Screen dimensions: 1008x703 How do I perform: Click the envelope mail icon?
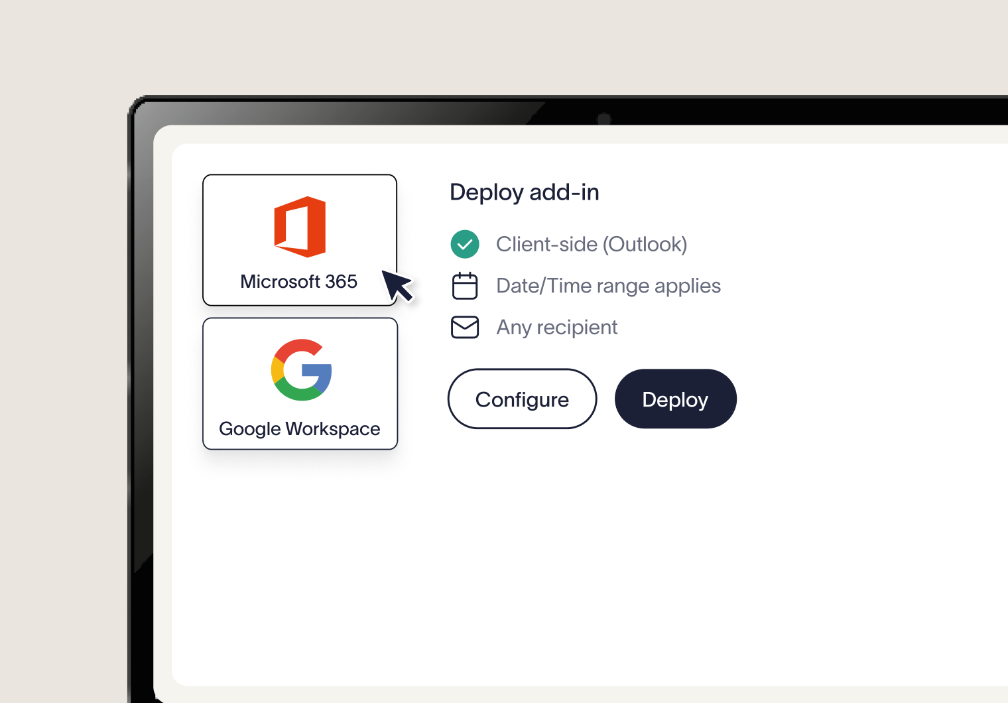(465, 327)
